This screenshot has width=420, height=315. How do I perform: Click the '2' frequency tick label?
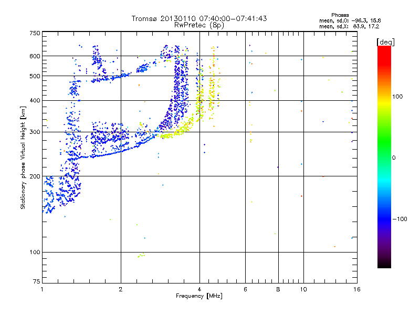pos(121,289)
